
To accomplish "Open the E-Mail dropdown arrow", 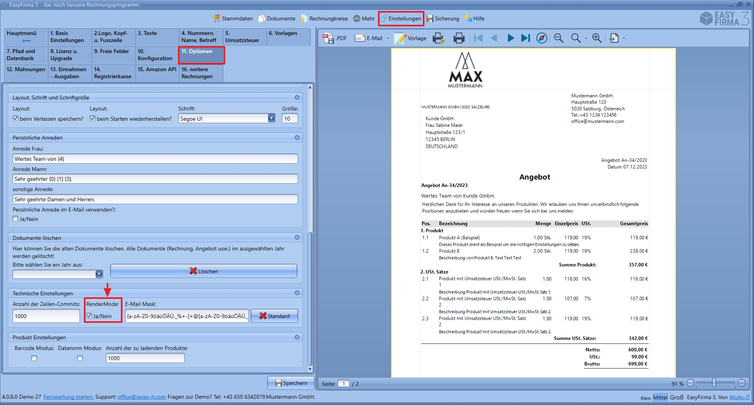I will [x=388, y=38].
